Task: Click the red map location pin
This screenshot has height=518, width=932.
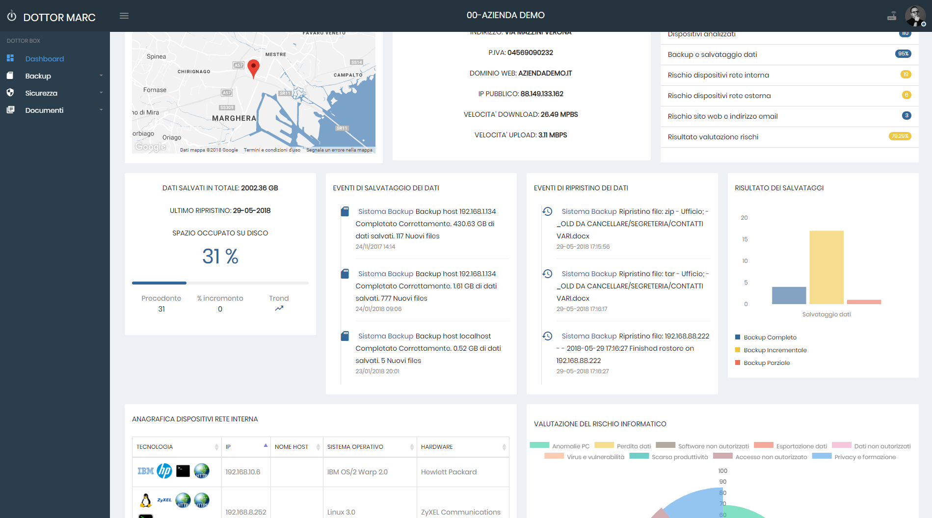Action: [x=253, y=69]
